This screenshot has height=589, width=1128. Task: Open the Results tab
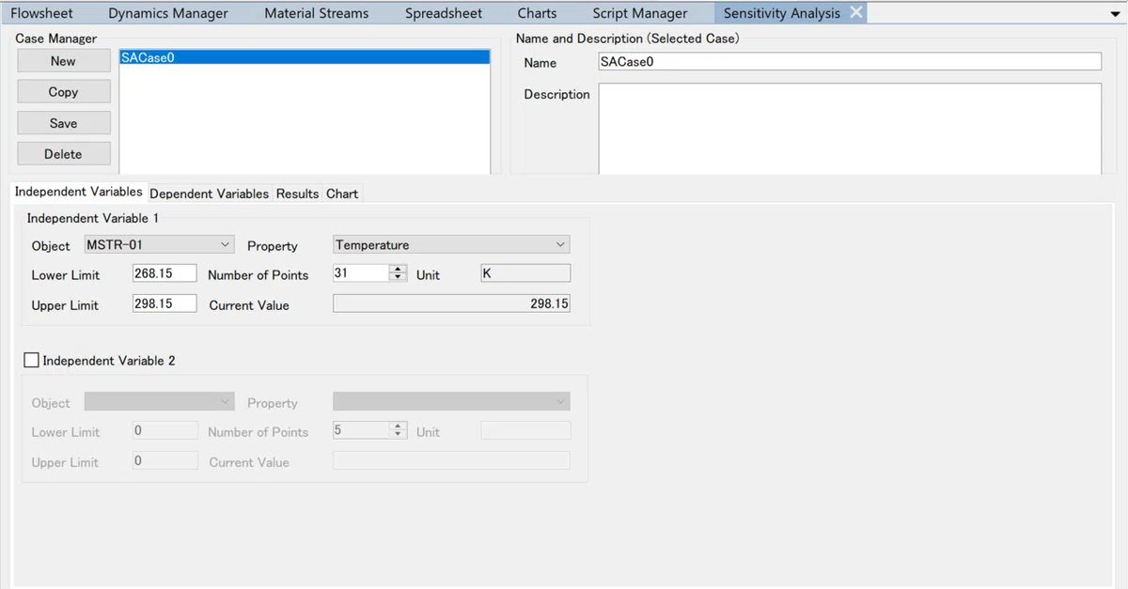(x=297, y=194)
